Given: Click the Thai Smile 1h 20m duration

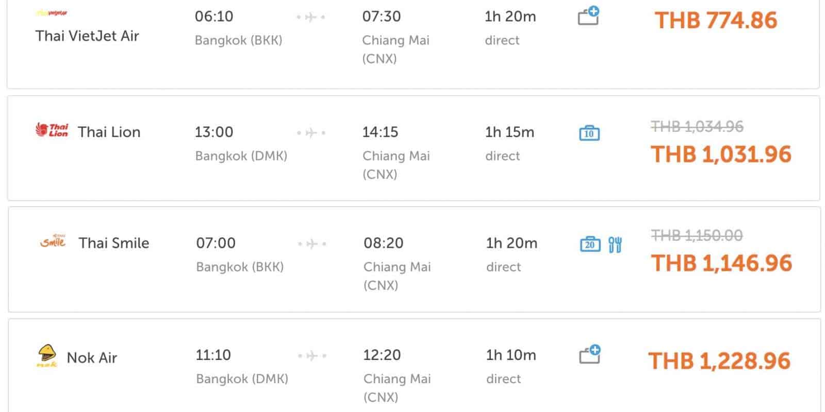Looking at the screenshot, I should tap(511, 243).
